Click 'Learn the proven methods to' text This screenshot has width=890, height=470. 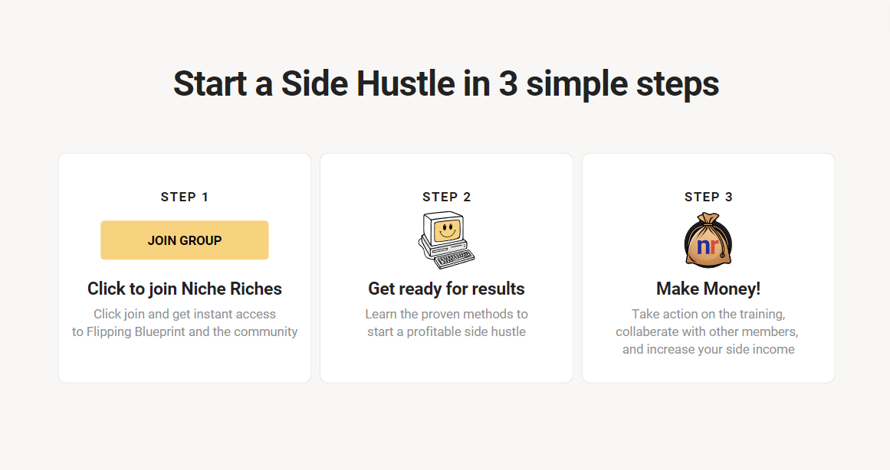click(x=447, y=314)
